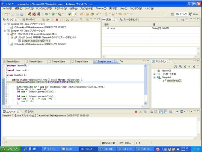
Task: Toggle Show Console on Standard Error change
Action: click(165, 112)
